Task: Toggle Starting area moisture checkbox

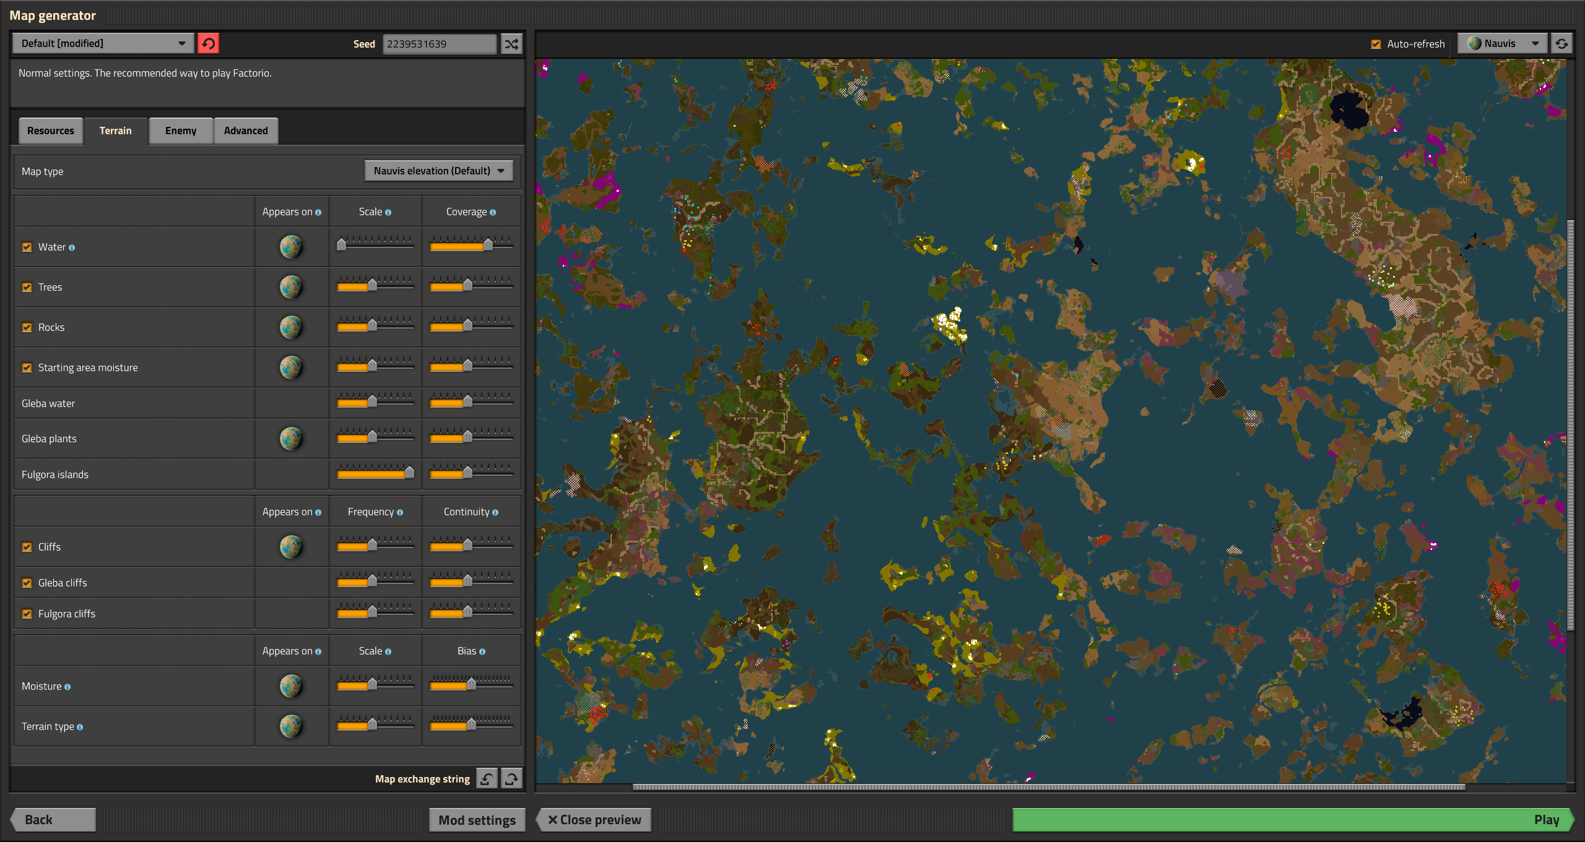Action: (27, 367)
